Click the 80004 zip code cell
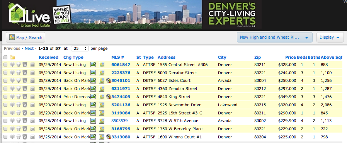The image size is (347, 143). 260,81
